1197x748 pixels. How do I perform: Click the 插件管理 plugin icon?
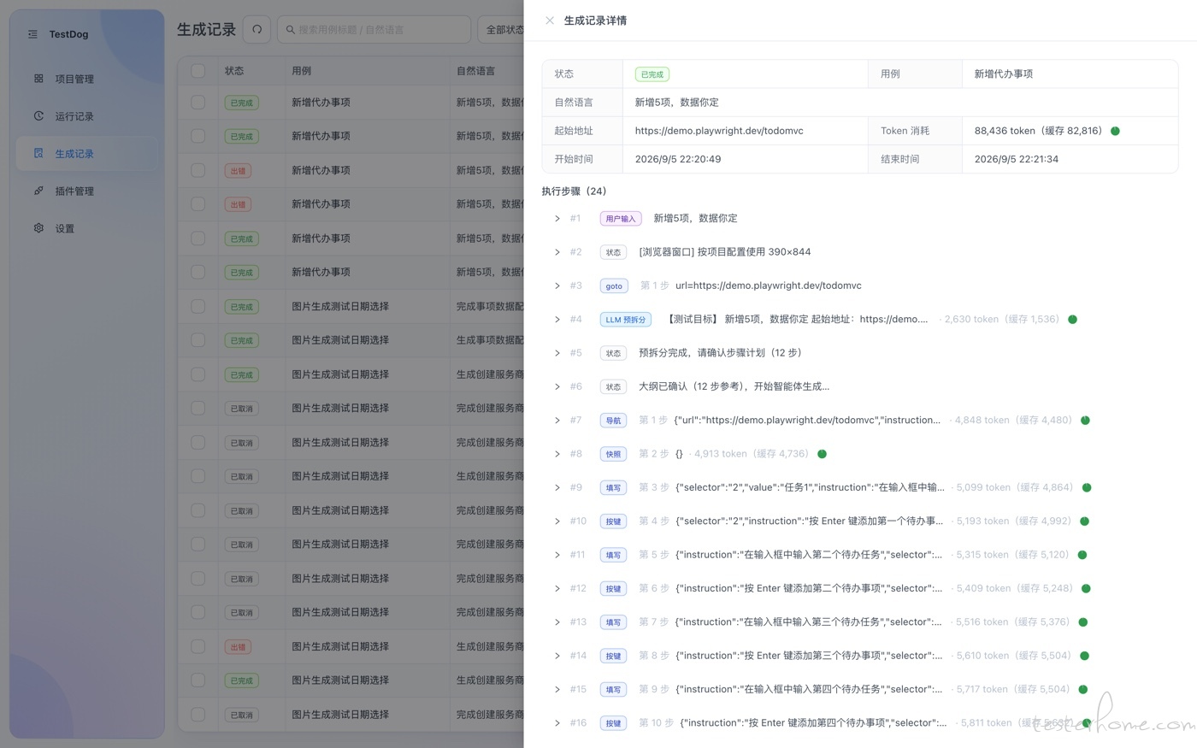pyautogui.click(x=38, y=191)
